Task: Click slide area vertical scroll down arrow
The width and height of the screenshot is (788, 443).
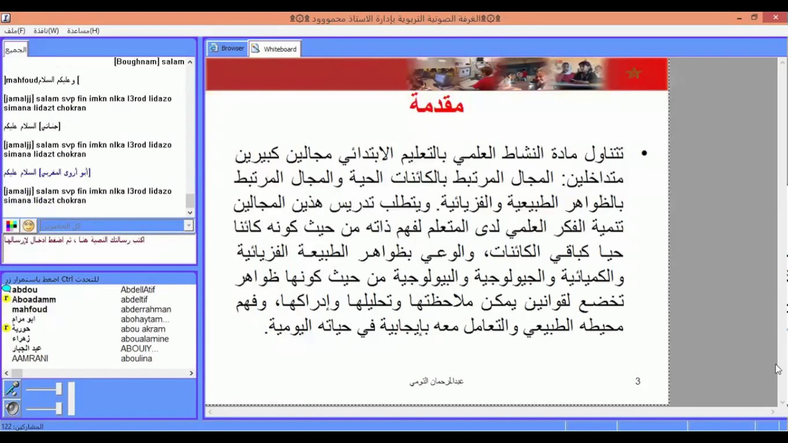Action: [x=782, y=402]
